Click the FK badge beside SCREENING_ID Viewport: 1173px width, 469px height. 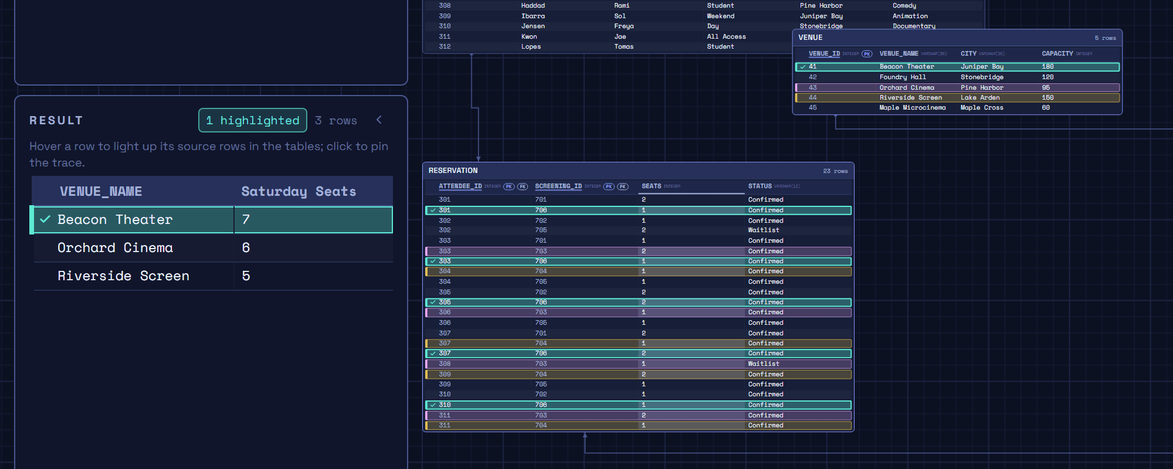click(x=623, y=186)
